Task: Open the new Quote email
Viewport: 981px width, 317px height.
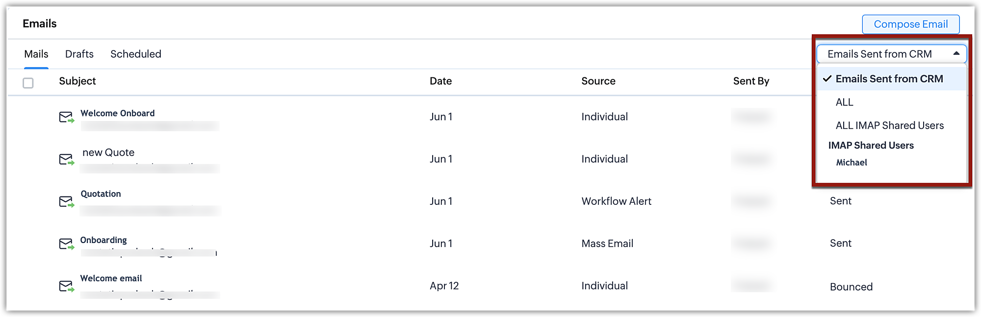Action: tap(108, 152)
